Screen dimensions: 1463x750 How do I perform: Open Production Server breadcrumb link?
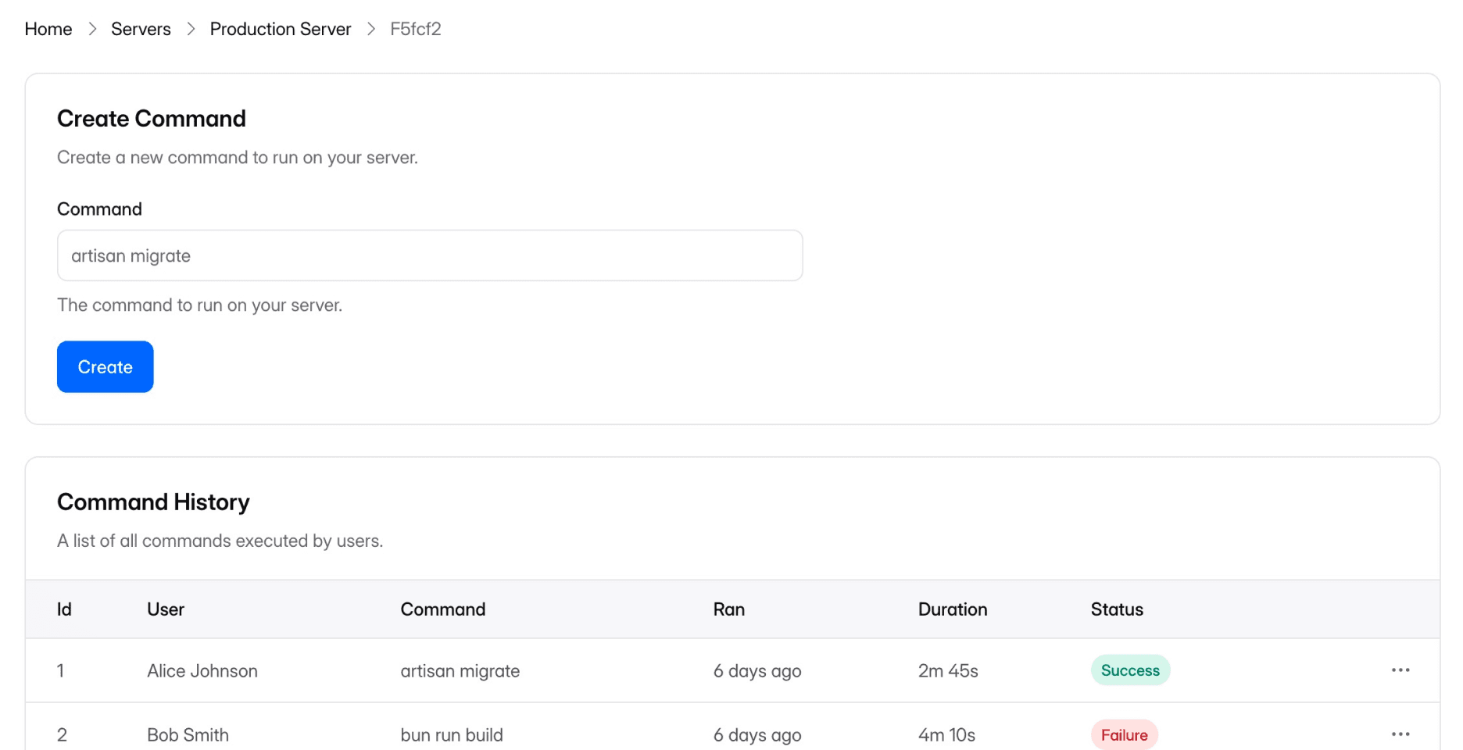point(280,29)
